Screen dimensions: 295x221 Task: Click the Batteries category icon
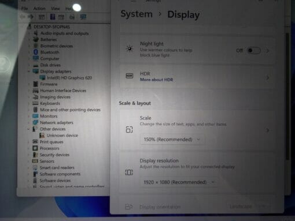pos(36,39)
